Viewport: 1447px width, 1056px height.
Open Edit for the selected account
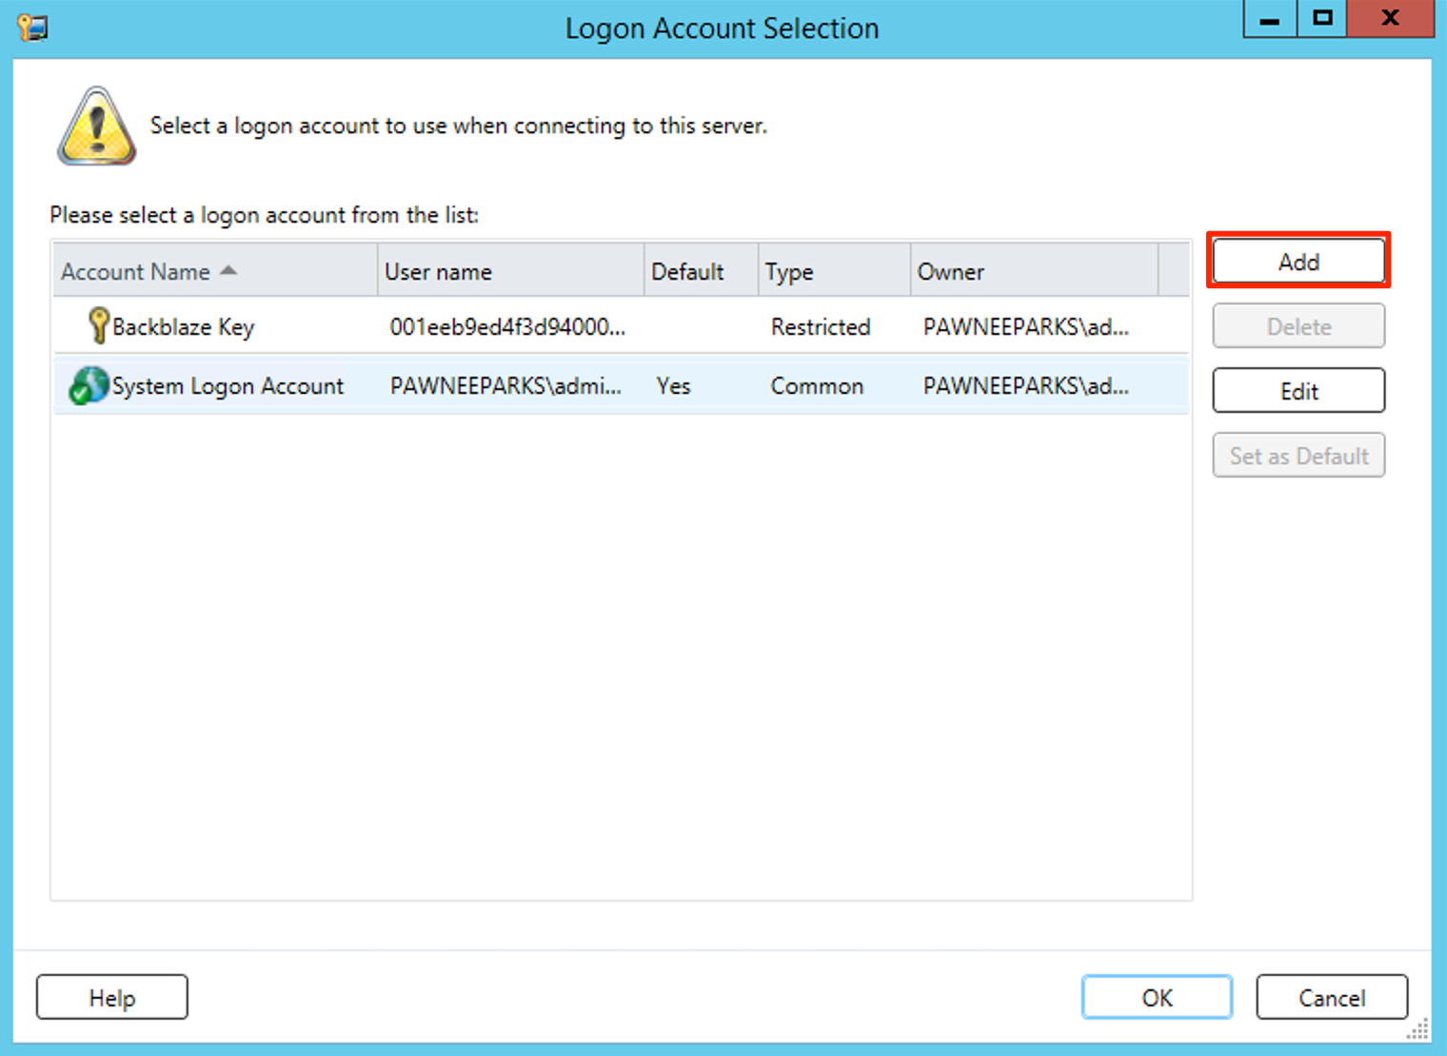click(x=1298, y=391)
